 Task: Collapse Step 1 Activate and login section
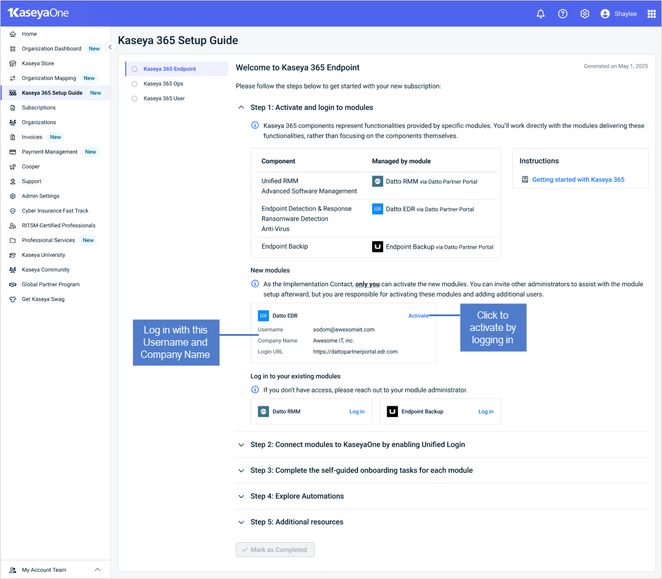tap(241, 107)
